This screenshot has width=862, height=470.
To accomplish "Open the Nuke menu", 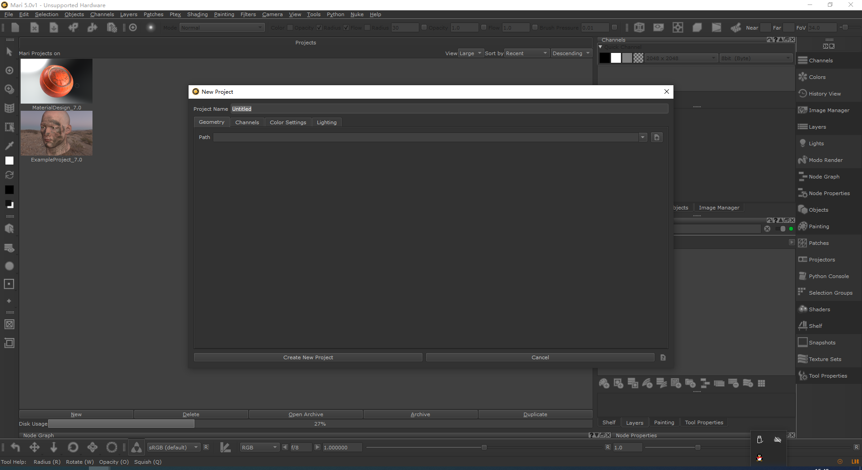I will 357,14.
